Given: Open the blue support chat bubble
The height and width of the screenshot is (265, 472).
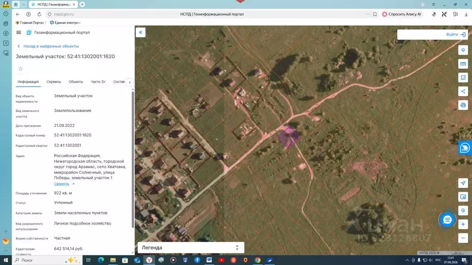Looking at the screenshot, I should coord(446,220).
